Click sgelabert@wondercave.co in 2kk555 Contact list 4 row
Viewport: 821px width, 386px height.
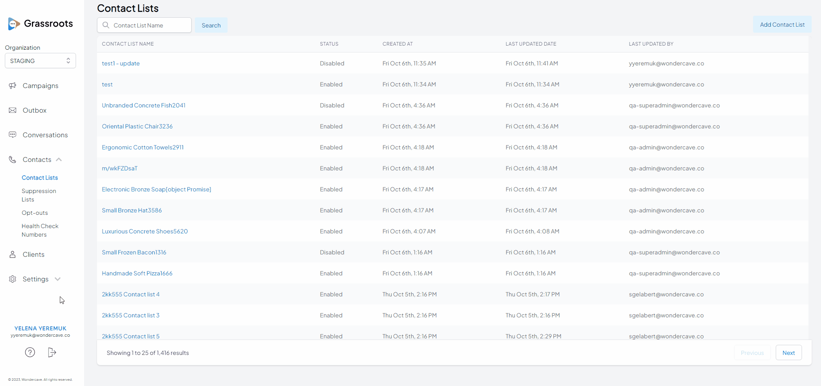tap(666, 294)
